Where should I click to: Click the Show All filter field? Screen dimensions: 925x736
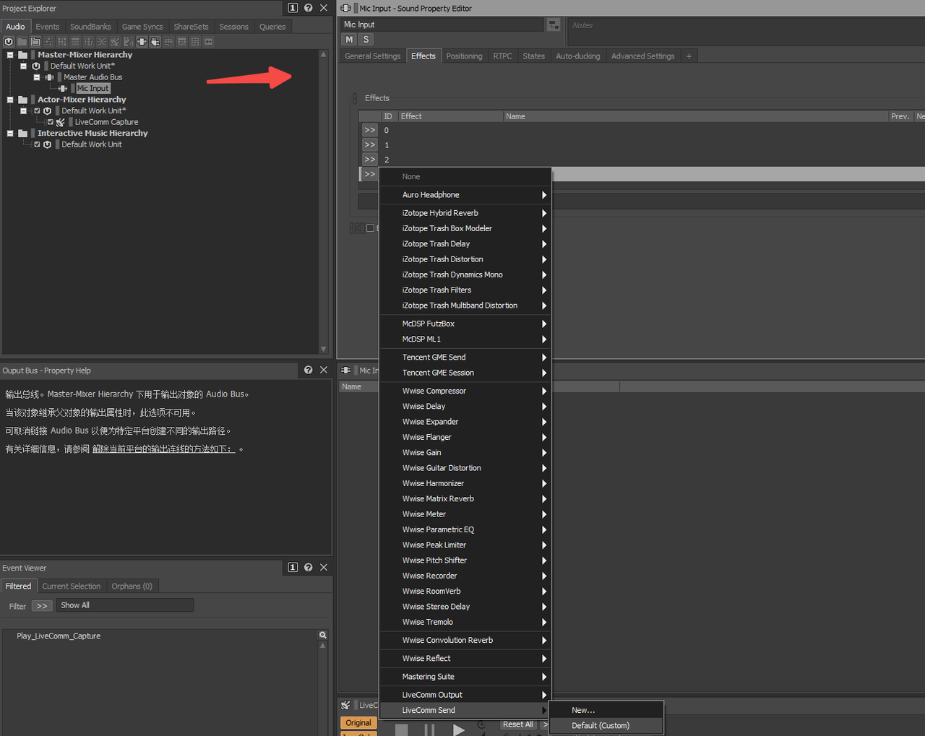coord(124,605)
